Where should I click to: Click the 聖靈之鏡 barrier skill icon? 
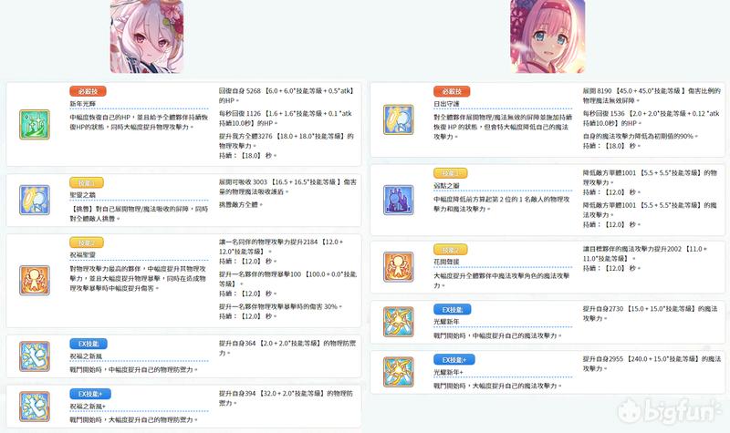[x=35, y=200]
